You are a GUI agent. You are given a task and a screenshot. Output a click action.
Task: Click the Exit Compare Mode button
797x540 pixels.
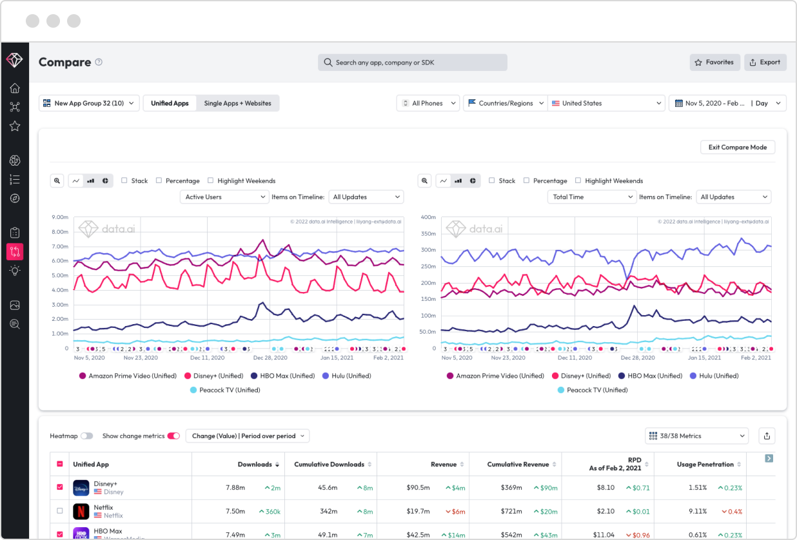738,148
